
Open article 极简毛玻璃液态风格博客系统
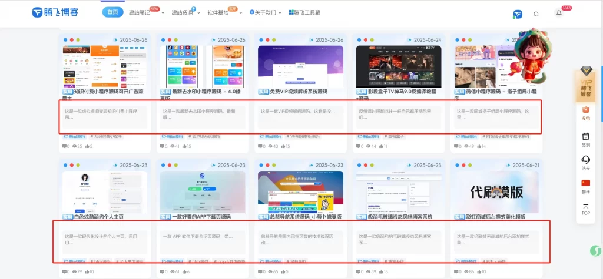click(400, 217)
